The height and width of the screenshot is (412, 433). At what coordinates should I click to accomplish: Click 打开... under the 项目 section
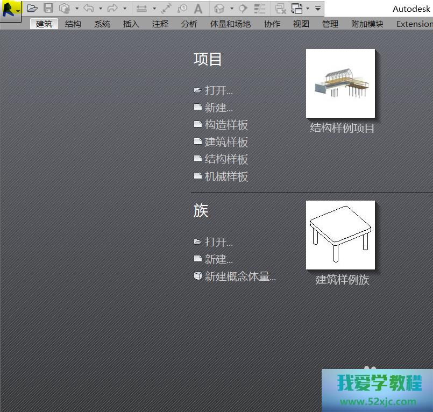(x=218, y=90)
